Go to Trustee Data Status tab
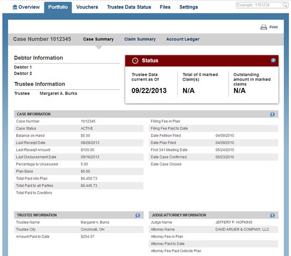This screenshot has height=256, width=291. (129, 7)
